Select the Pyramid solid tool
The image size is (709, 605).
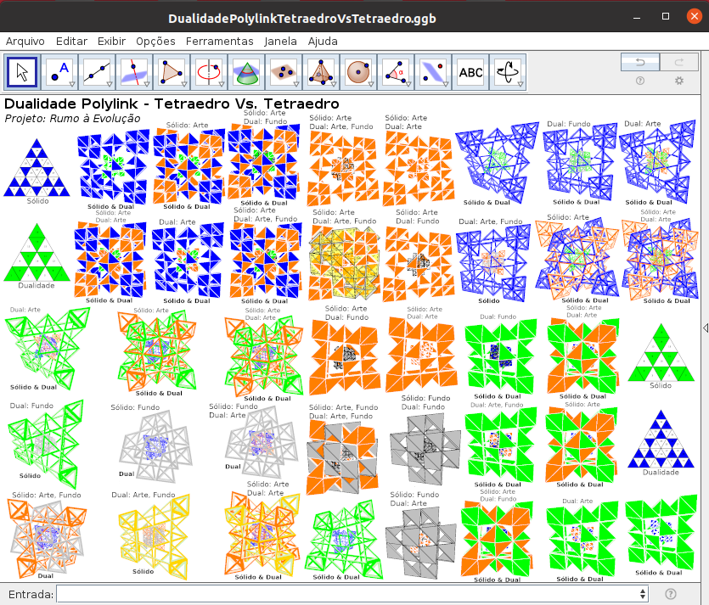tap(321, 73)
